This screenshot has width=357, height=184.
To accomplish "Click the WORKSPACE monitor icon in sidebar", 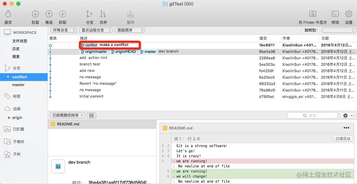I will click(x=7, y=33).
